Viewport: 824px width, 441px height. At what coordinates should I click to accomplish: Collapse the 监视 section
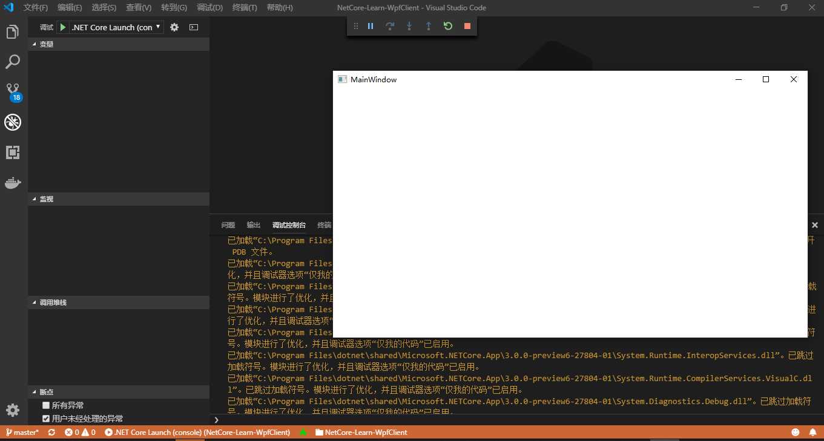119,199
